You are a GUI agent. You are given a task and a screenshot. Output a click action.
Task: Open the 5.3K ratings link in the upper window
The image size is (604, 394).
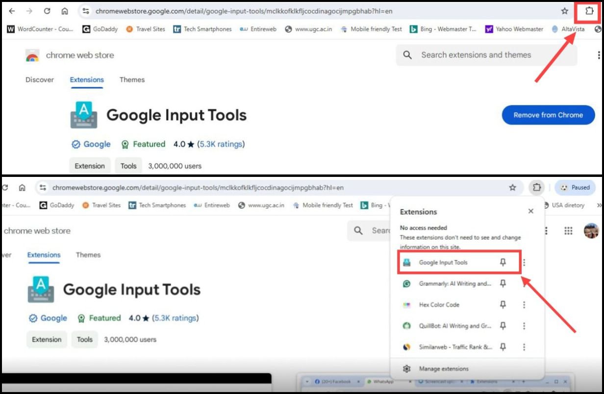(221, 144)
